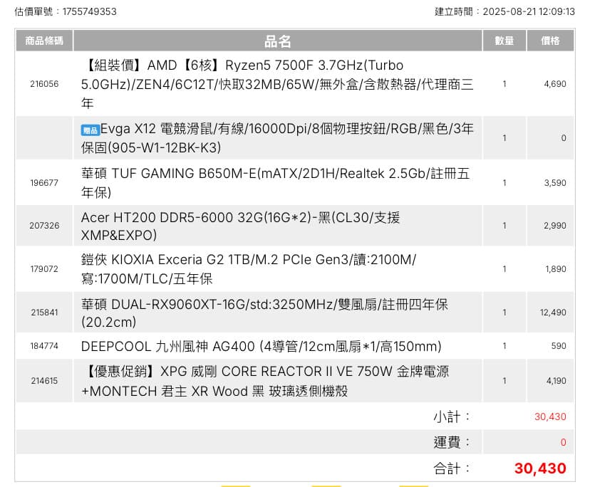Click the 贈品 badge before Evga X12
Viewport: 590px width, 487px height.
(x=90, y=130)
